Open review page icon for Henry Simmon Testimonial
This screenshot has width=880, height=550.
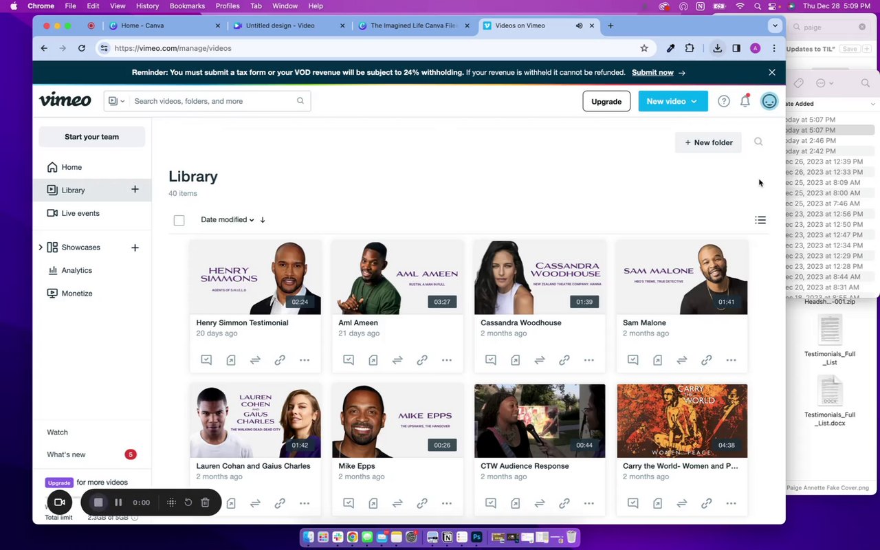(x=206, y=360)
